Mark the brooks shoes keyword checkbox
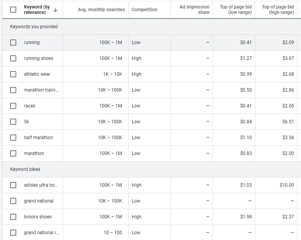Image resolution: width=301 pixels, height=240 pixels. click(x=13, y=217)
